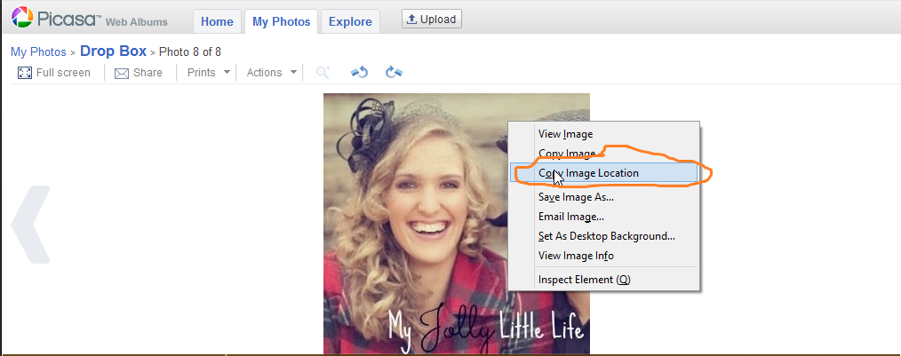Rotate photo right icon
Viewport: 901px width, 356px height.
pos(394,72)
